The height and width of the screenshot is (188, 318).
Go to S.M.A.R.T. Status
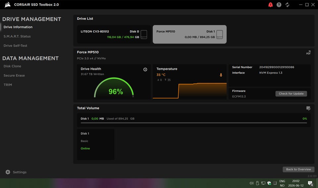click(17, 36)
